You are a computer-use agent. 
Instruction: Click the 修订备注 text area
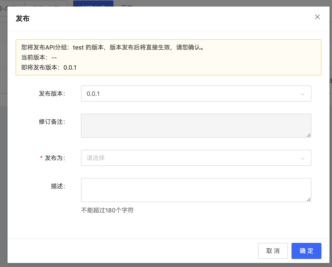[196, 126]
